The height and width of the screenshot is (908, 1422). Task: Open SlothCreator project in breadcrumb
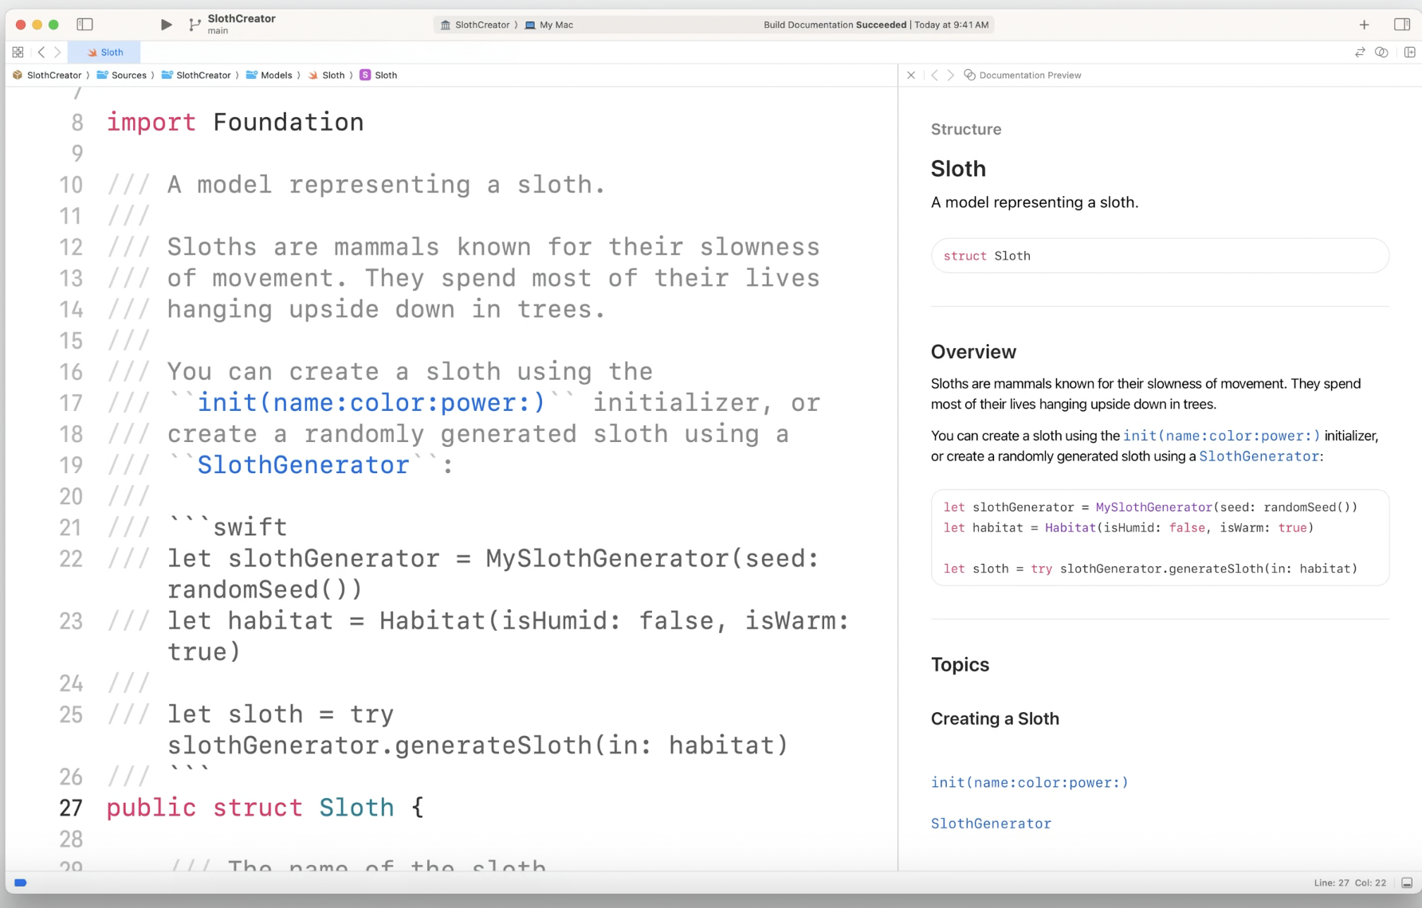[47, 75]
